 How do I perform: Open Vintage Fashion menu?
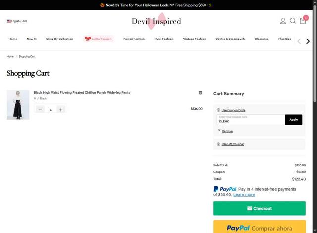195,39
